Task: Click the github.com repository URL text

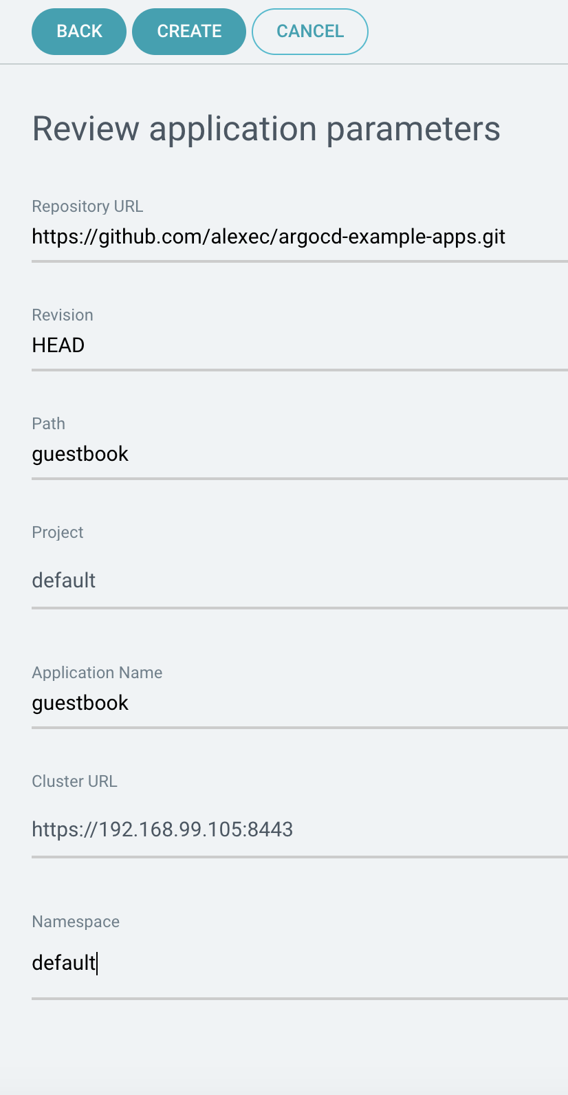Action: pos(268,237)
